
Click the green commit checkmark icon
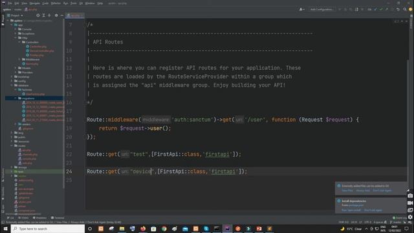[381, 10]
